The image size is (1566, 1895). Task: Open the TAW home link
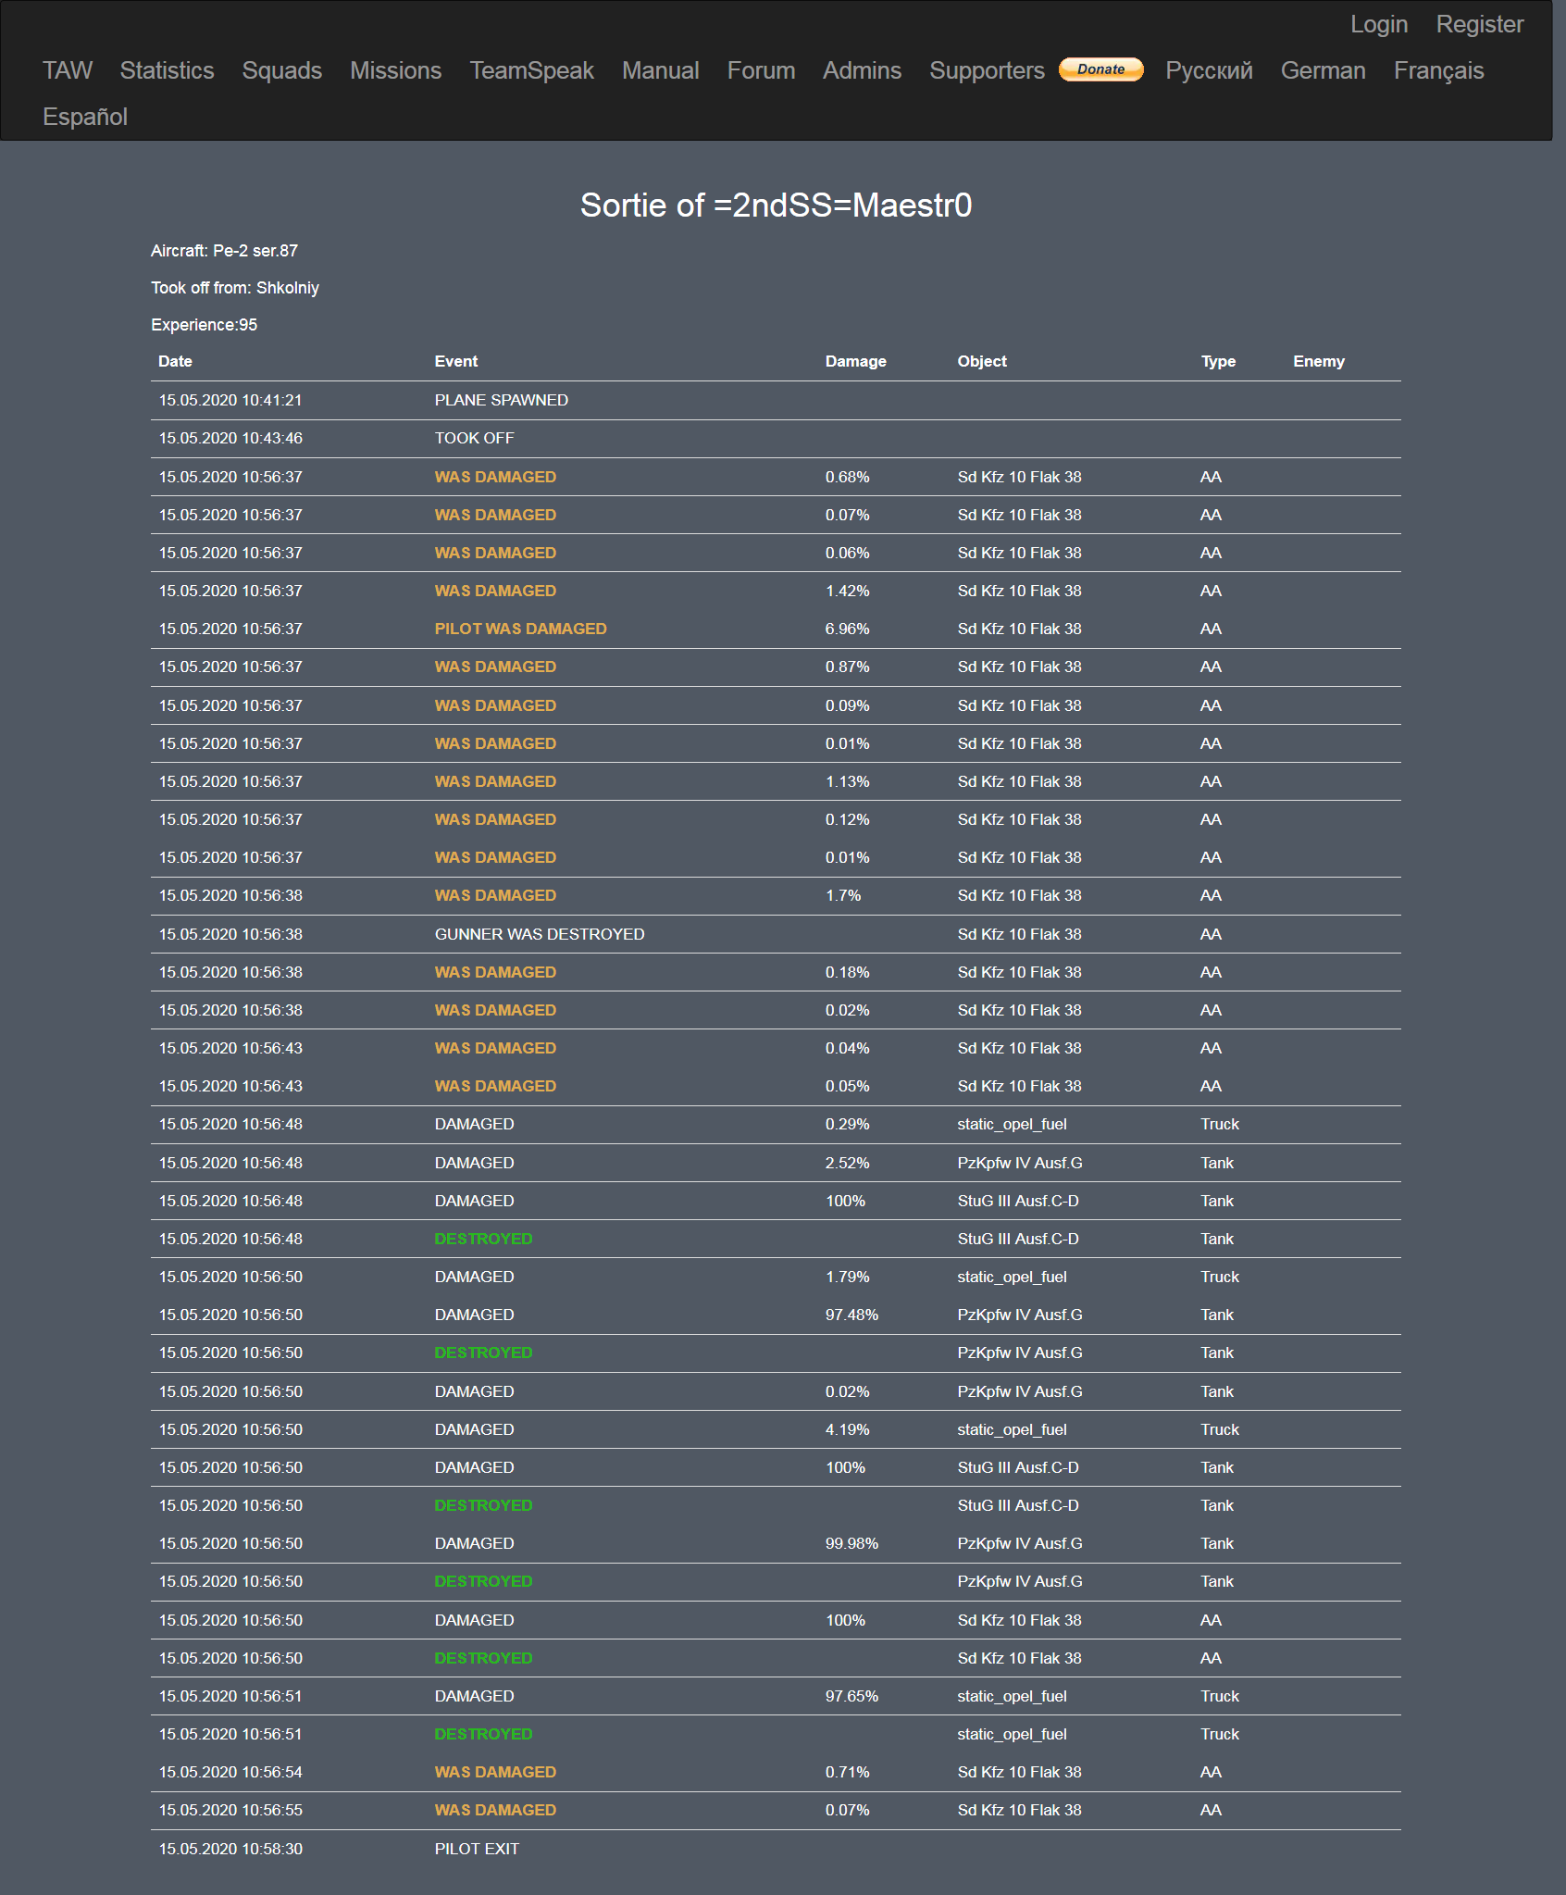coord(68,70)
